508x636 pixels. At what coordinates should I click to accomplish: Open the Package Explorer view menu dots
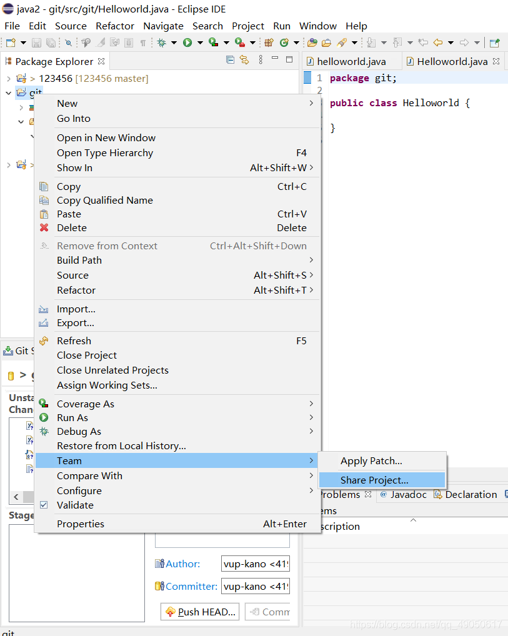[x=261, y=60]
